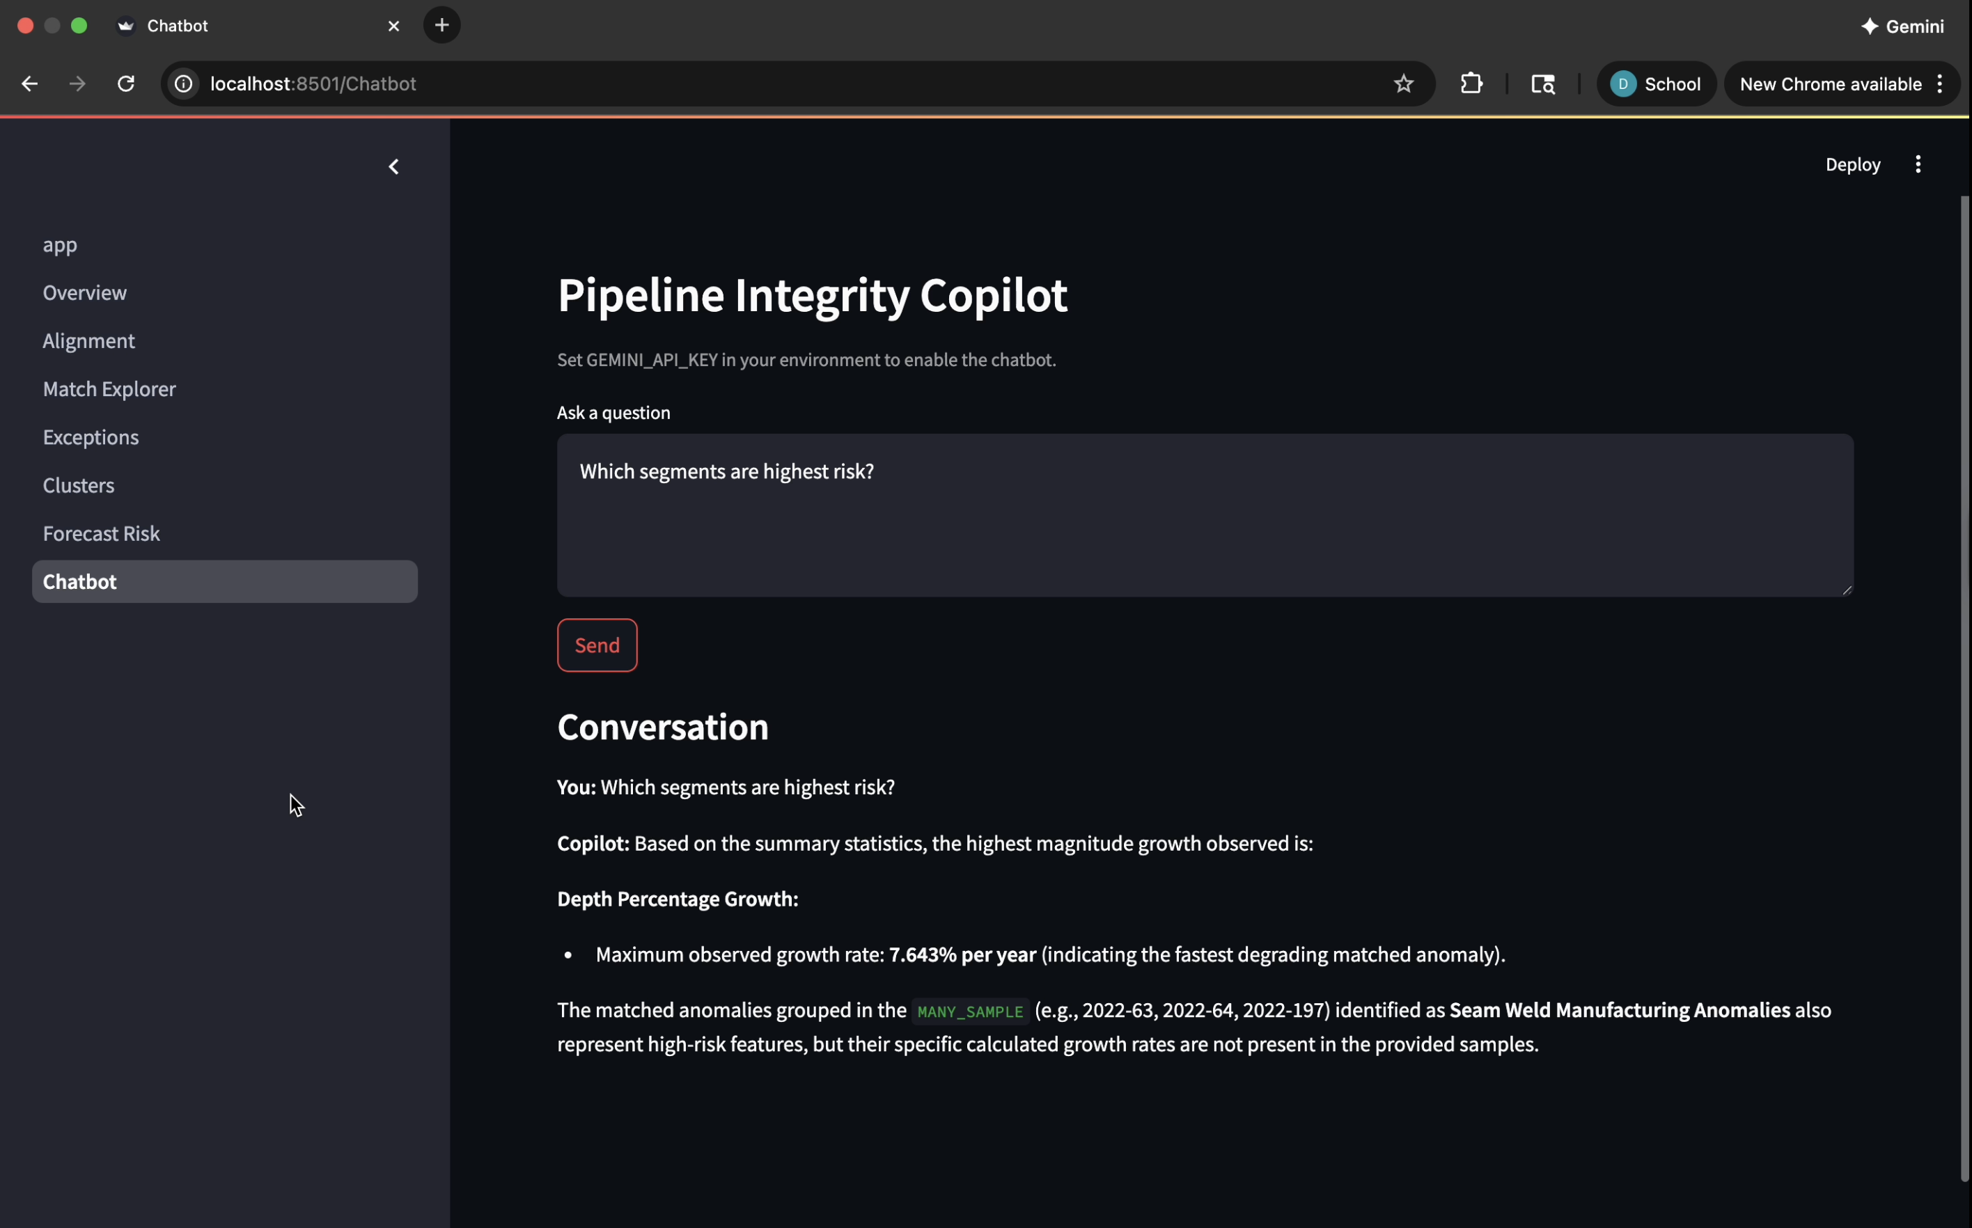Click New Chrome available update button
The image size is (1972, 1228).
pyautogui.click(x=1830, y=84)
